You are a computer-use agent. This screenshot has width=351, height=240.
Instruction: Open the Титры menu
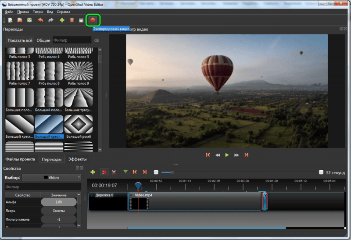[38, 12]
